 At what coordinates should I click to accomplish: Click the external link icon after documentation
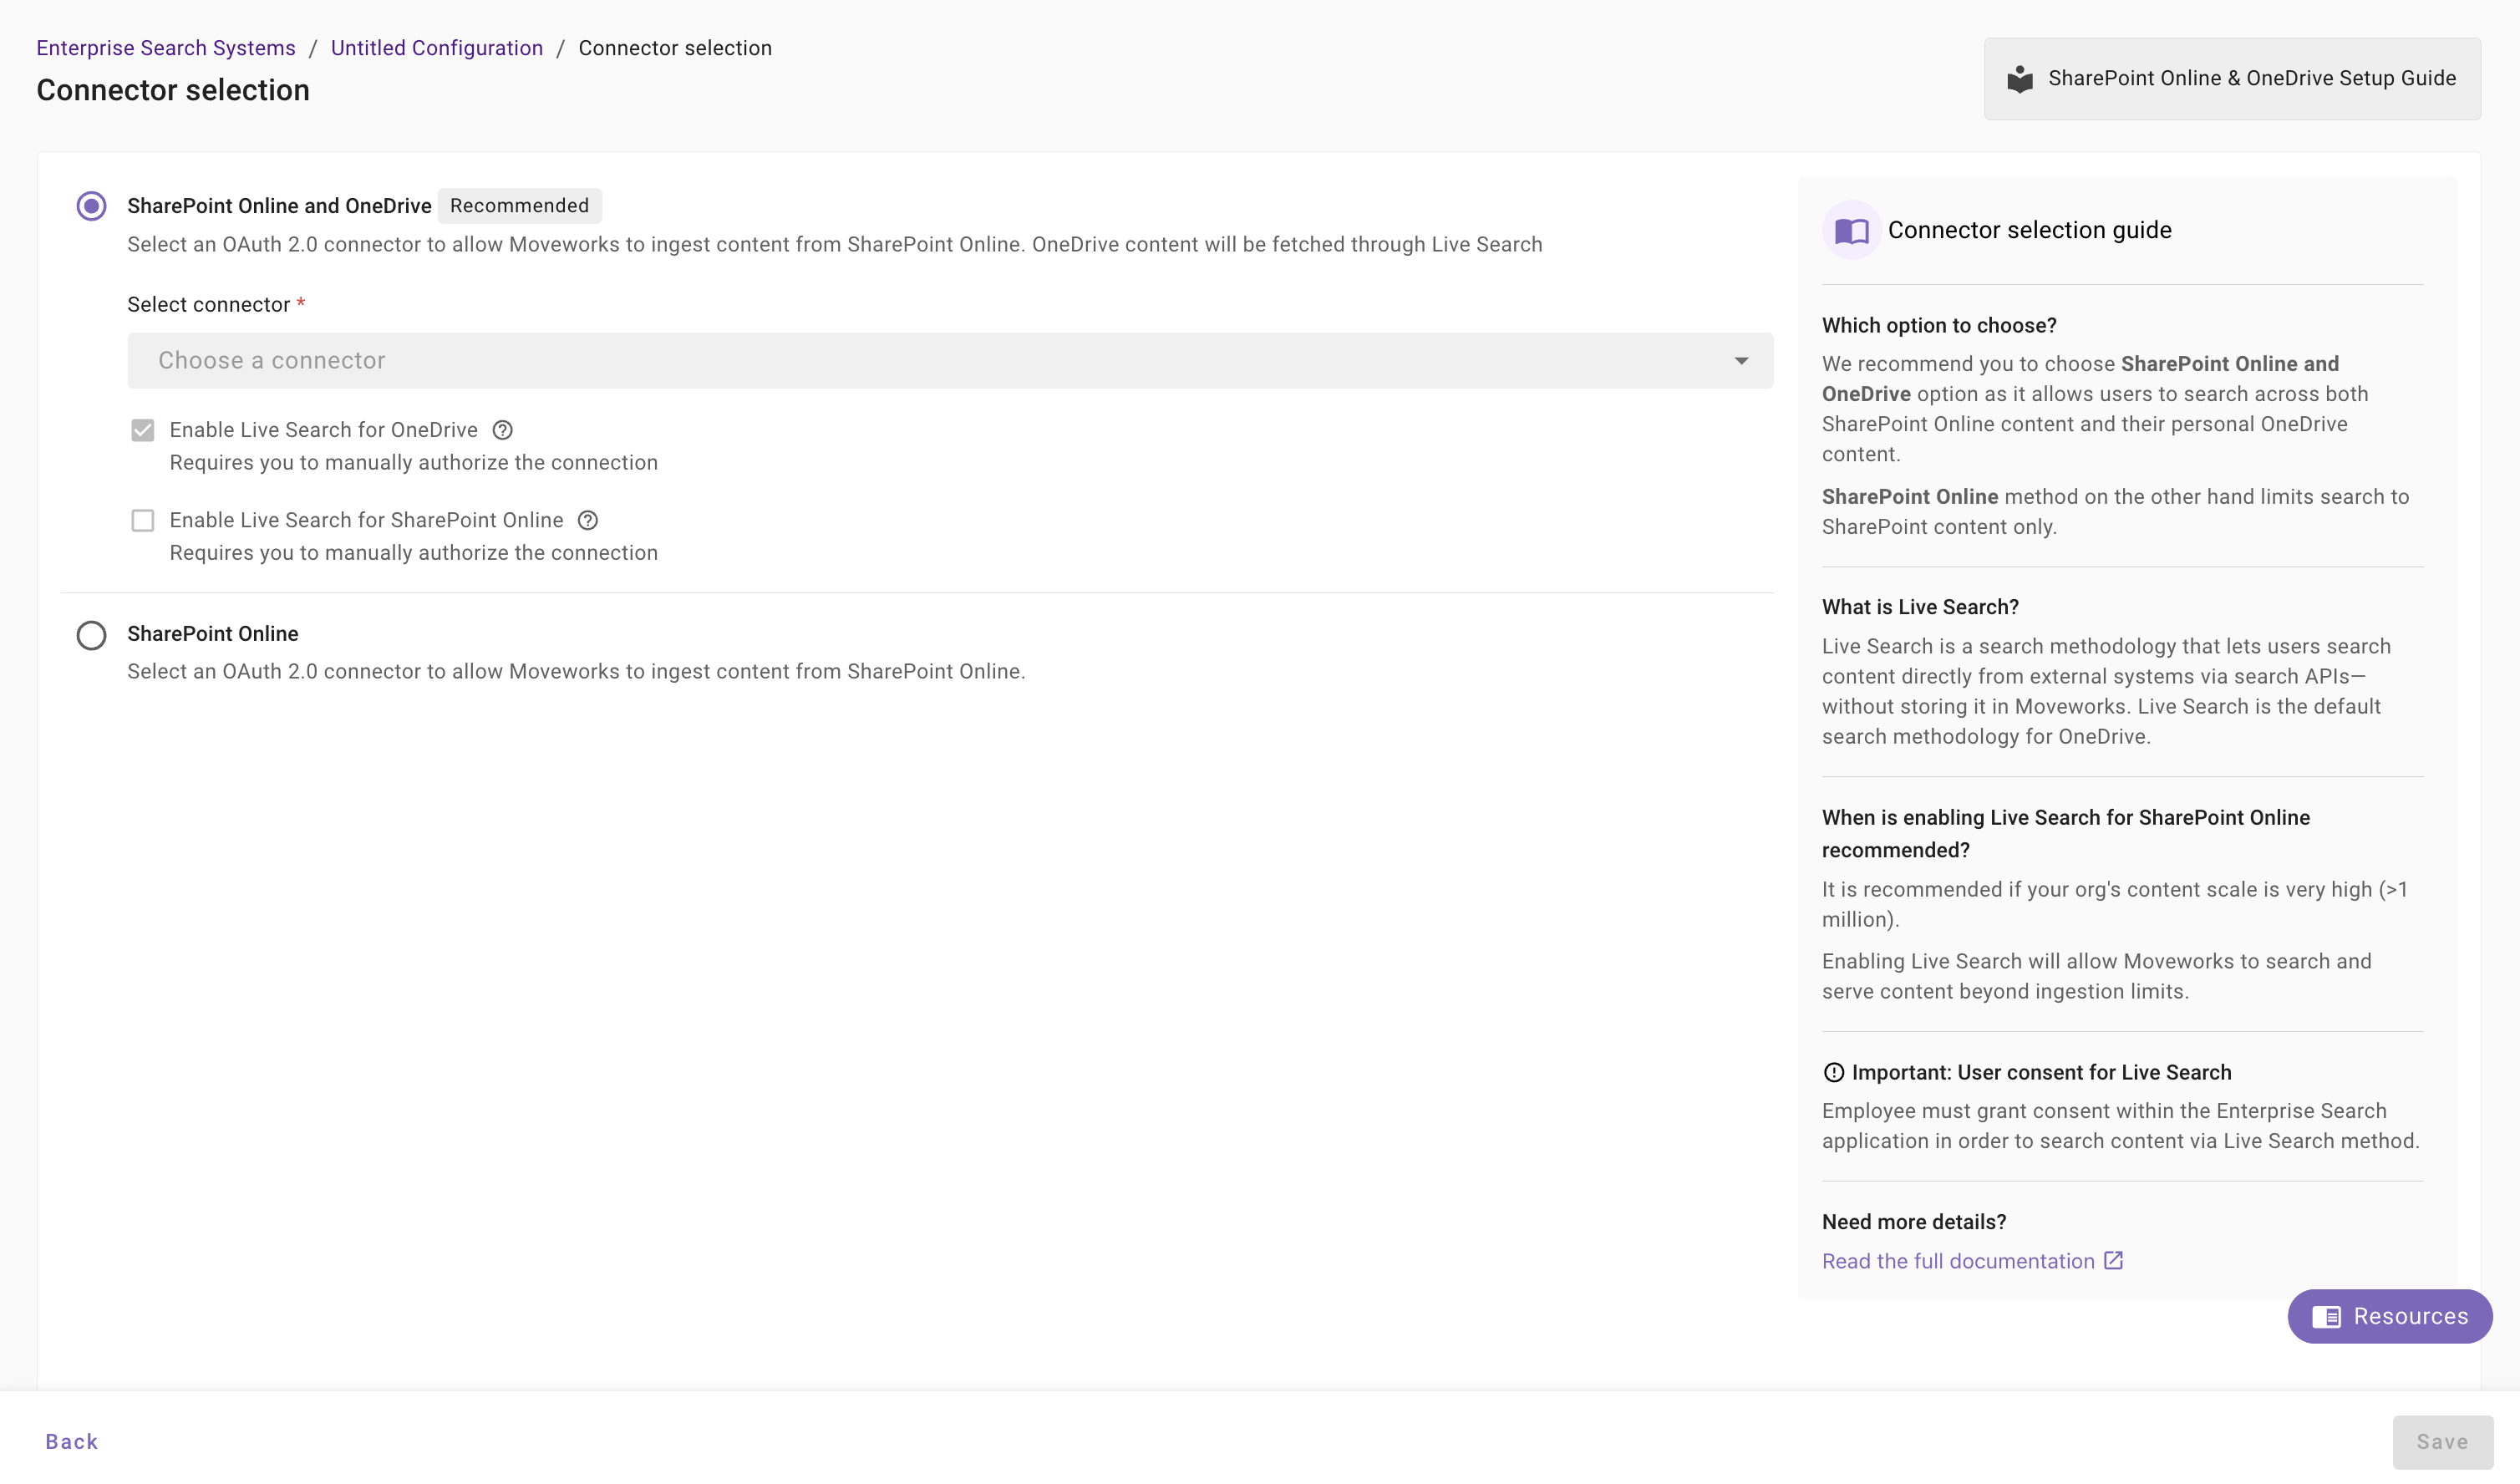click(x=2113, y=1260)
